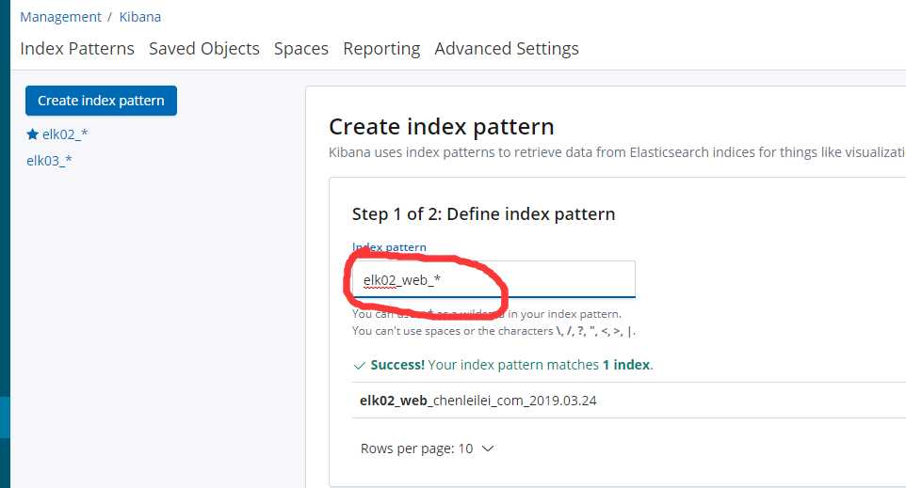
Task: Open the Index Patterns tab
Action: (77, 49)
